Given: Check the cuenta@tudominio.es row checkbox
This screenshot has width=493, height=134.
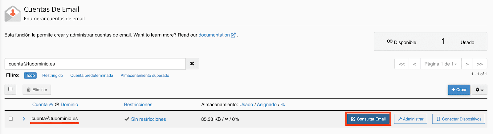Looking at the screenshot, I should click(x=11, y=119).
